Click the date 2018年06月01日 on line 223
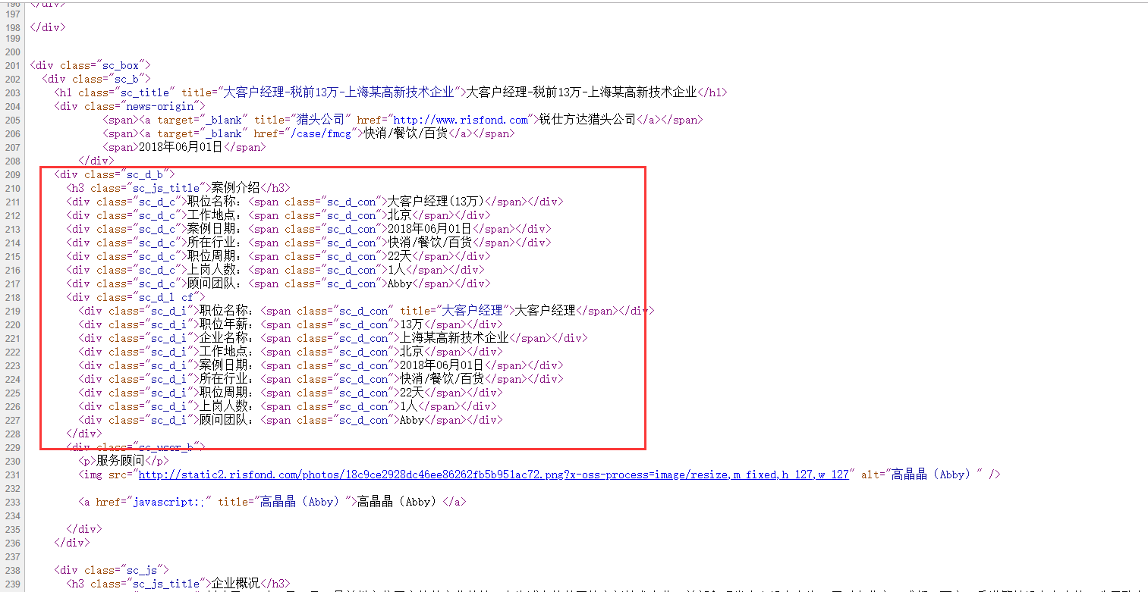 point(442,365)
